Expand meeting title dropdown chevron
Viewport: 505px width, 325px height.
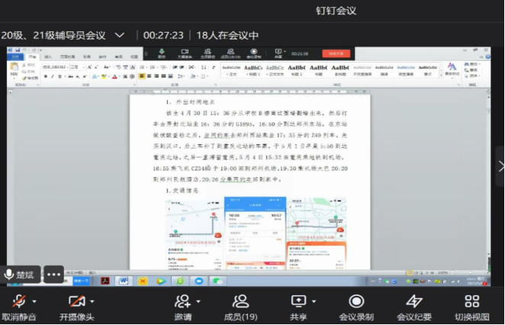pyautogui.click(x=120, y=35)
